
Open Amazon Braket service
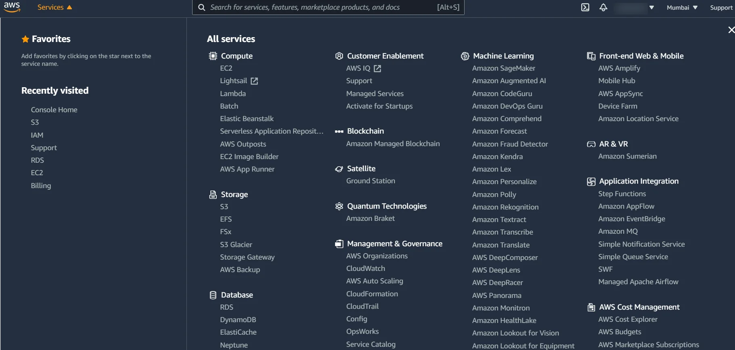[x=371, y=218]
